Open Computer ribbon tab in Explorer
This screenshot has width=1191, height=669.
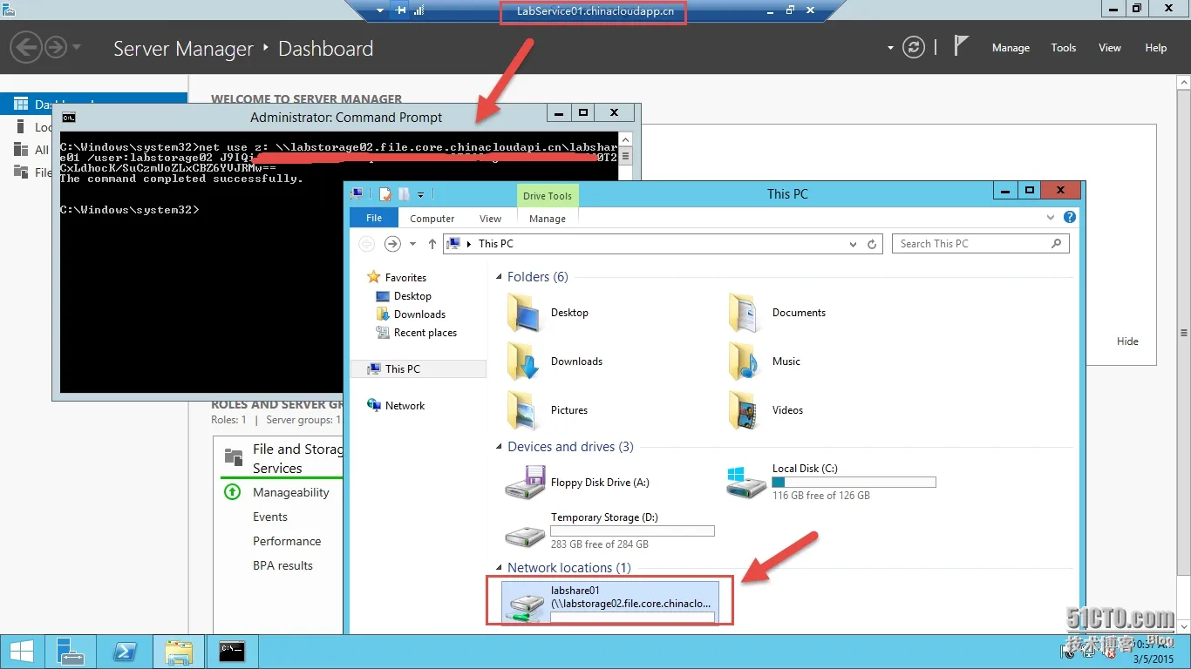(x=432, y=219)
